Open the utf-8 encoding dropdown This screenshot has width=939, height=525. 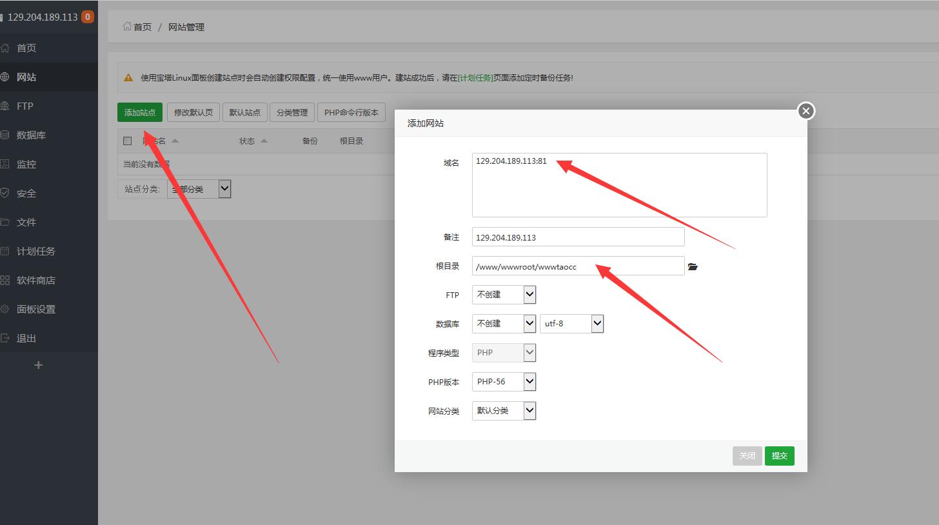571,324
